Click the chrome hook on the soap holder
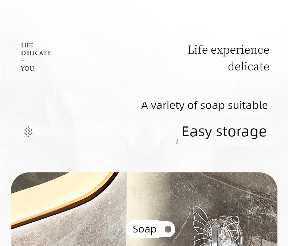The image size is (288, 246). [x=215, y=237]
